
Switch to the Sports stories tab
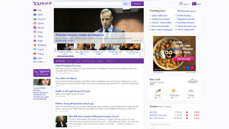100,61
